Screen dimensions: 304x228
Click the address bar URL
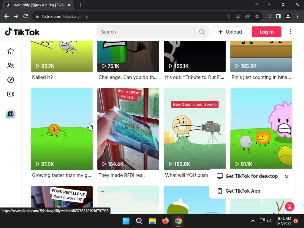pyautogui.click(x=65, y=17)
